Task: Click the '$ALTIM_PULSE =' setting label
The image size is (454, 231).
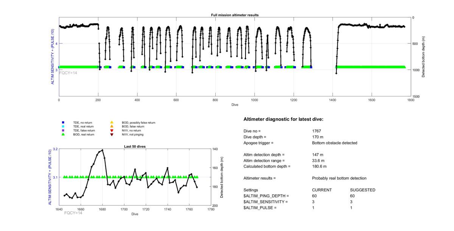Action: click(260, 208)
